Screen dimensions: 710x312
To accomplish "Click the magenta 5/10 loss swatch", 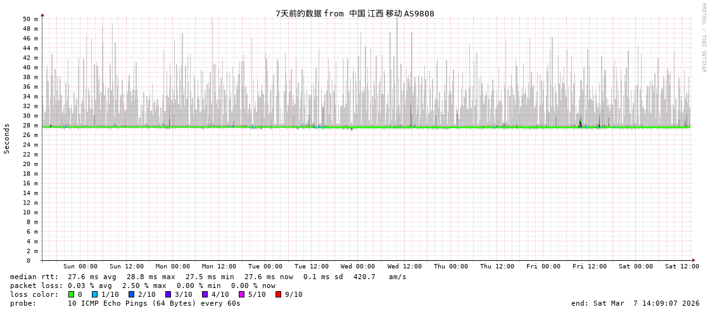I will pos(241,294).
